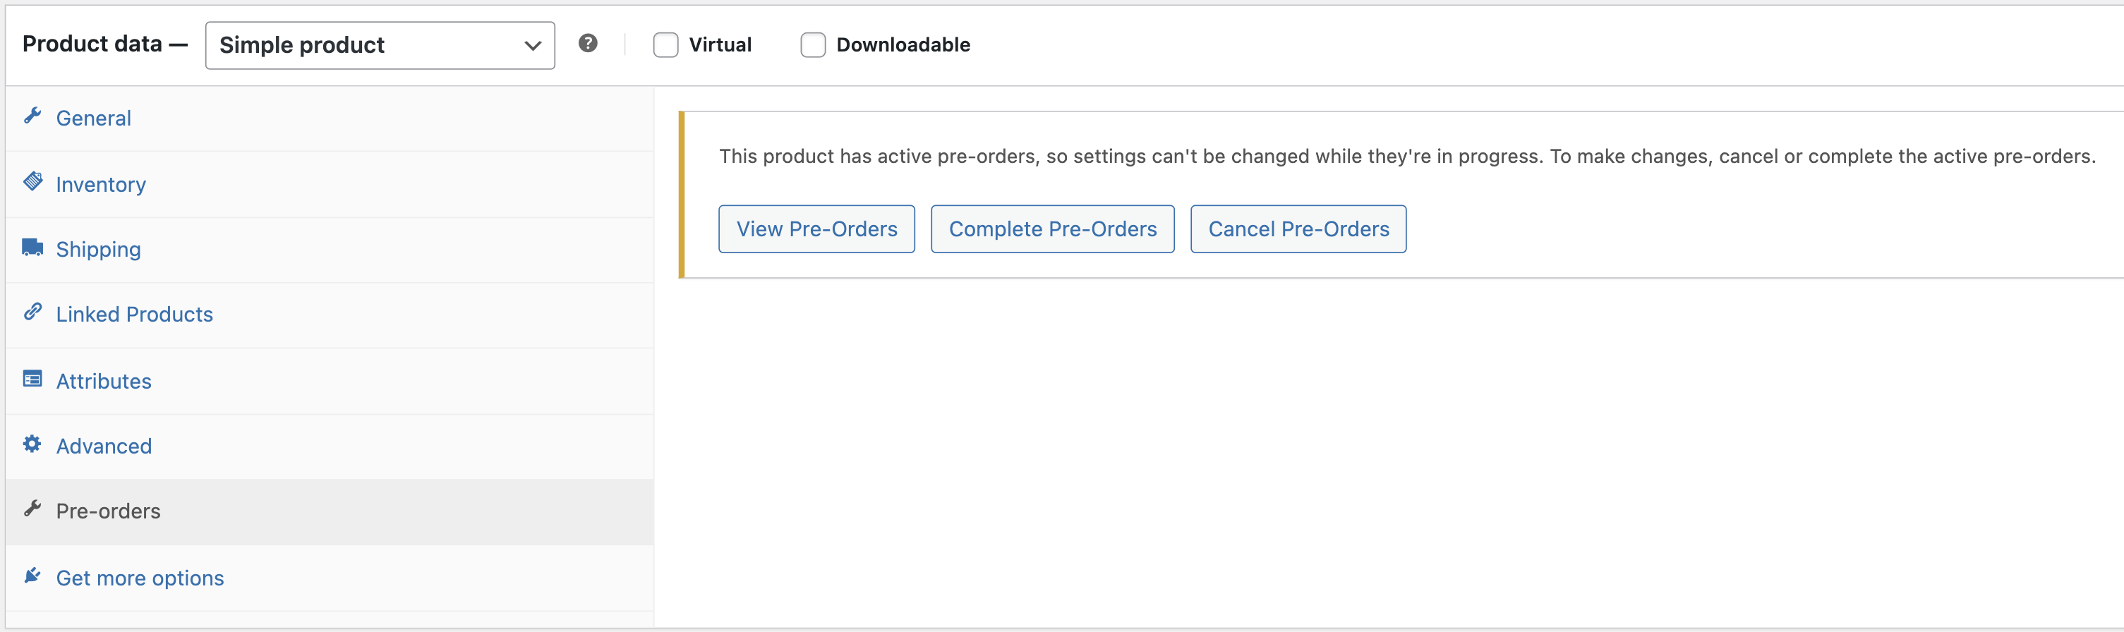Open the Simple product type dropdown
The image size is (2124, 632).
pyautogui.click(x=380, y=45)
